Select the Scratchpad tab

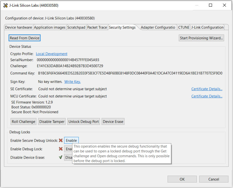76,28
